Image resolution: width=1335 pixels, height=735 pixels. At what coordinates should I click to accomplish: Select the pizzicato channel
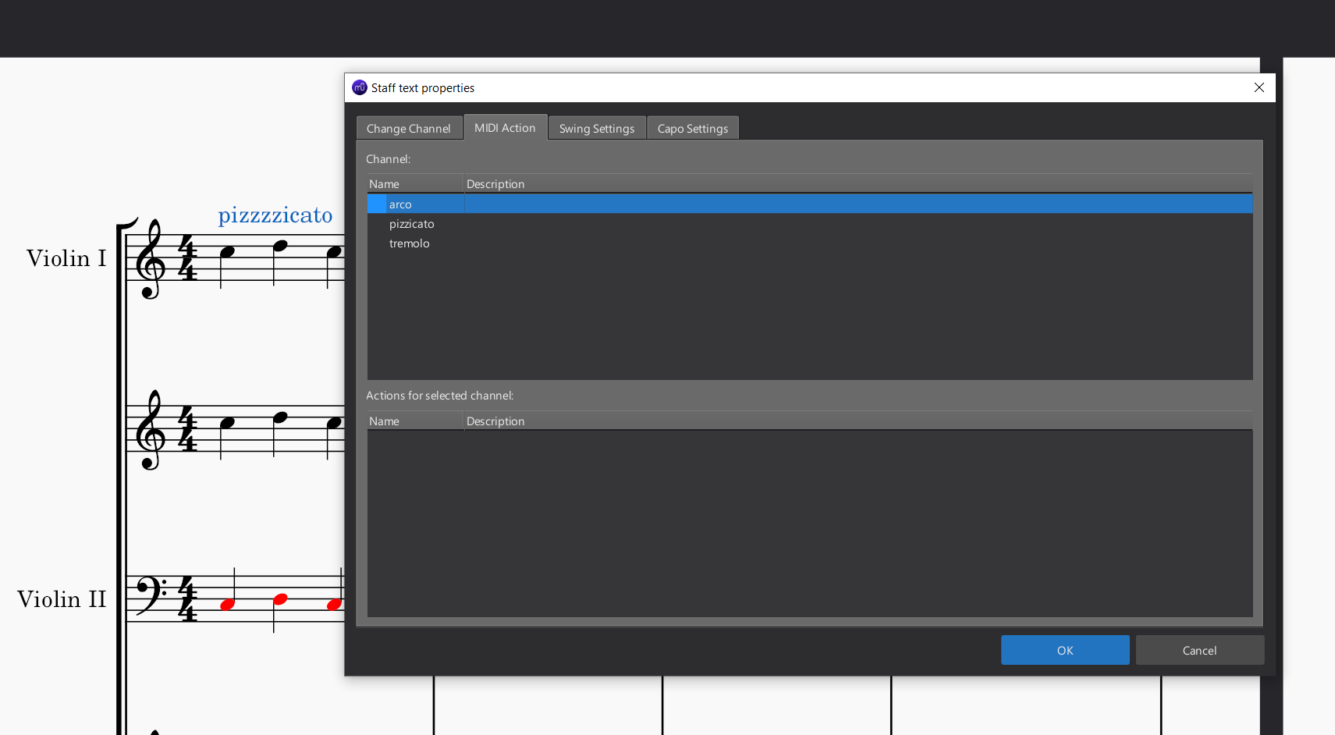(x=412, y=224)
